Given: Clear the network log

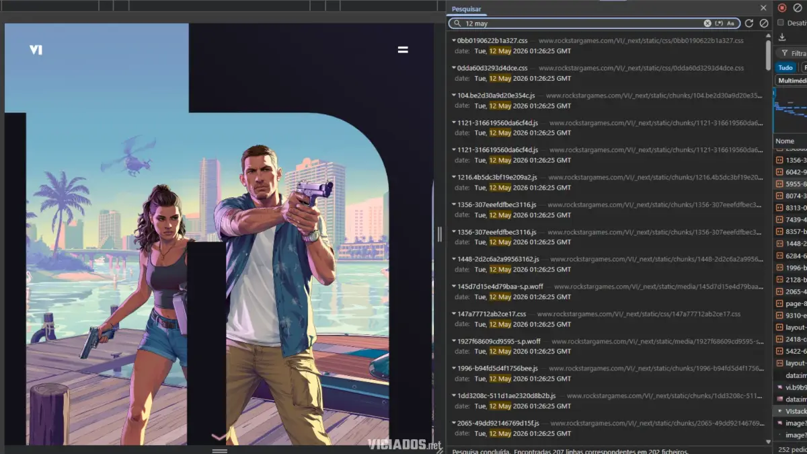Looking at the screenshot, I should pyautogui.click(x=798, y=8).
